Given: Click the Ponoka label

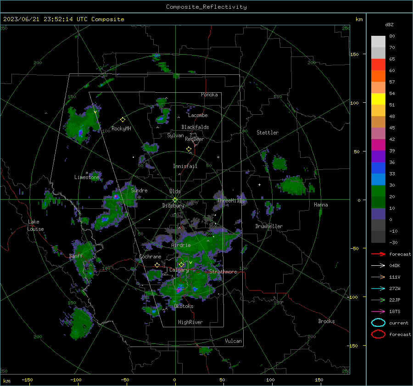Looking at the screenshot, I should tap(209, 95).
